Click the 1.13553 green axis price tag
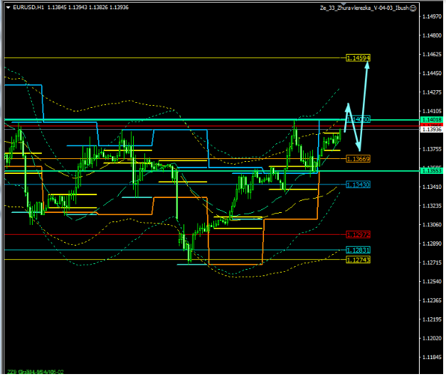Viewport: 446px width, 379px height. coord(431,171)
